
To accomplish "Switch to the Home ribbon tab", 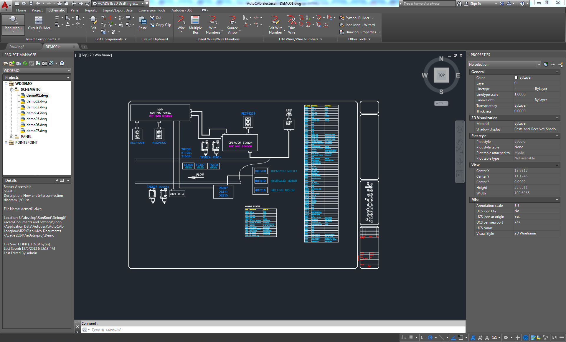I will (21, 10).
